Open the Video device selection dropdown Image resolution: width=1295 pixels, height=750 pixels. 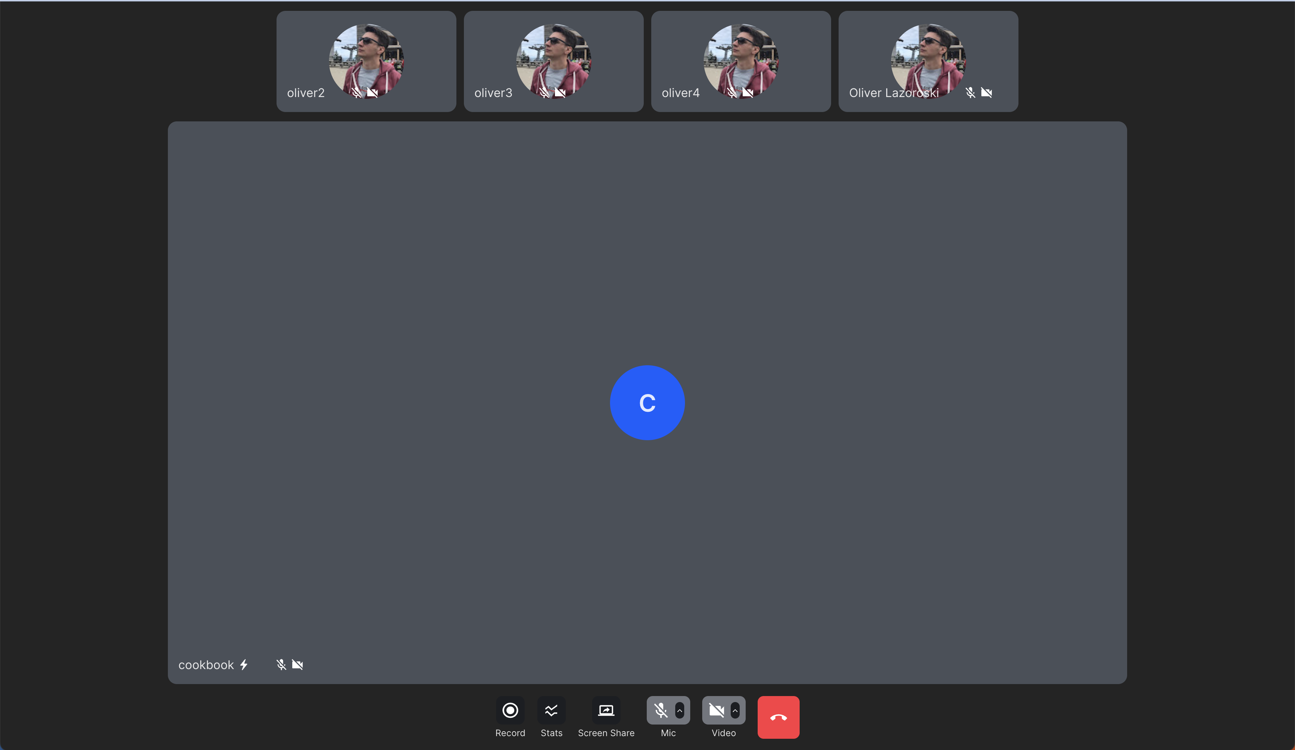[735, 710]
